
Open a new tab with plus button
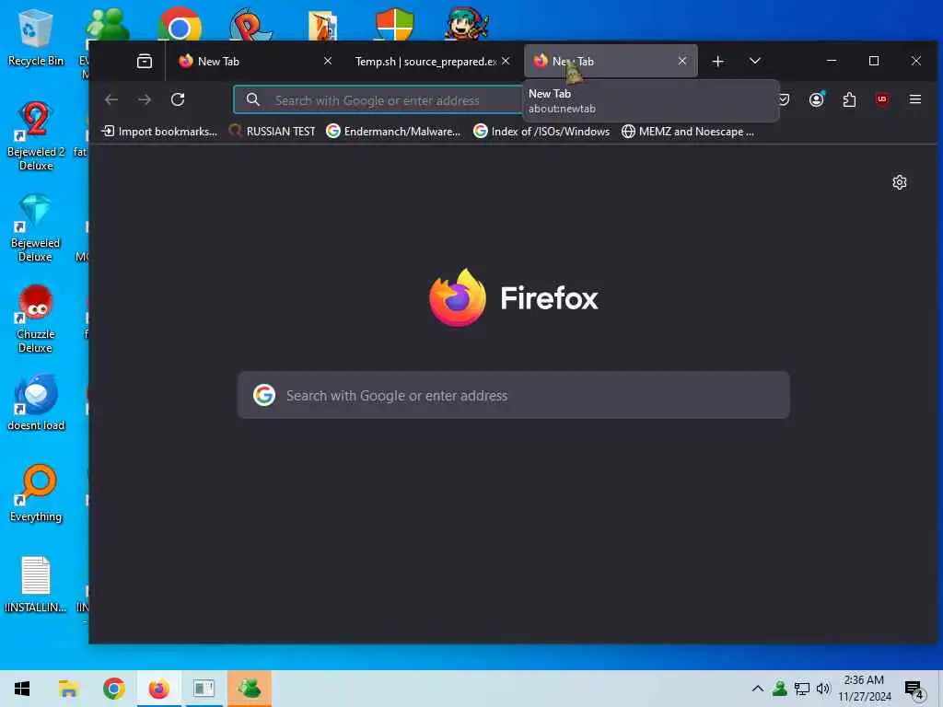click(718, 62)
